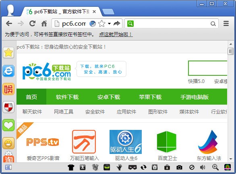Image resolution: width=236 pixels, height=174 pixels.
Task: Open the 图形软件 category
Action: (158, 111)
